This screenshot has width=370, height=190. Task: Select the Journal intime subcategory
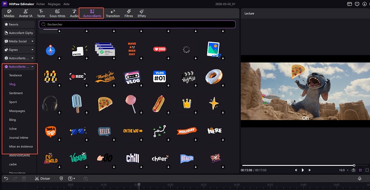pos(19,138)
